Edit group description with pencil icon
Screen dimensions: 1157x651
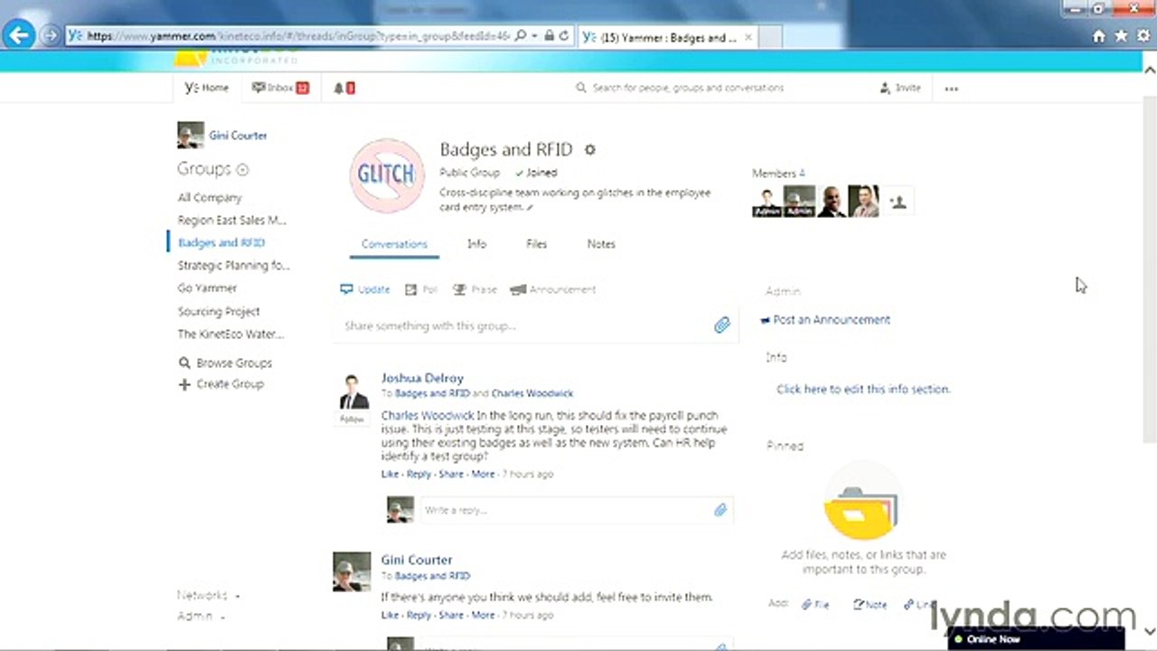point(530,208)
